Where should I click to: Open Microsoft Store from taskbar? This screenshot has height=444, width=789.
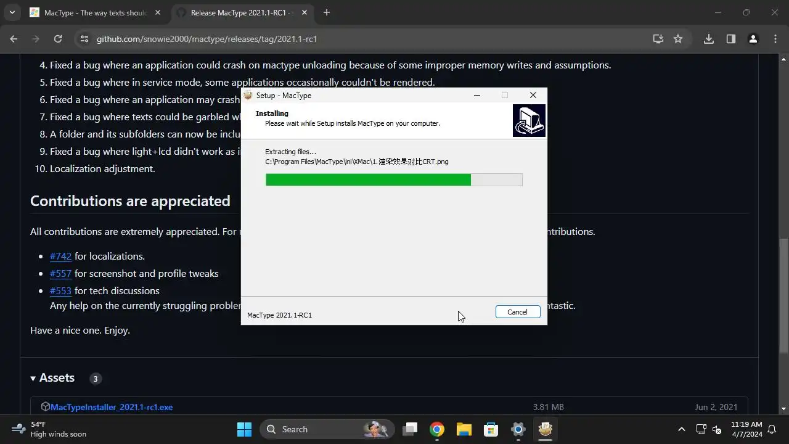(491, 429)
